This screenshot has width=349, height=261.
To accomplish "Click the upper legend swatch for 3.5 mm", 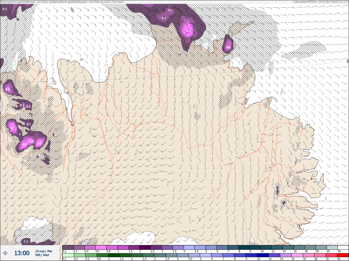I will 178,247.
